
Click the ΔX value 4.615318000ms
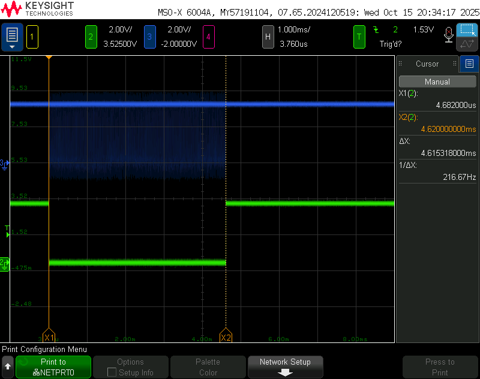pyautogui.click(x=448, y=153)
